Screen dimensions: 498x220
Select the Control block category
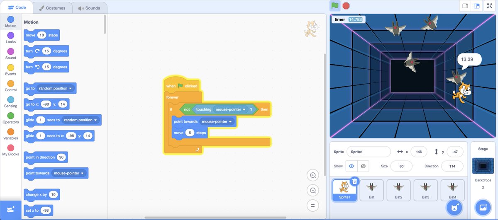[x=11, y=86]
